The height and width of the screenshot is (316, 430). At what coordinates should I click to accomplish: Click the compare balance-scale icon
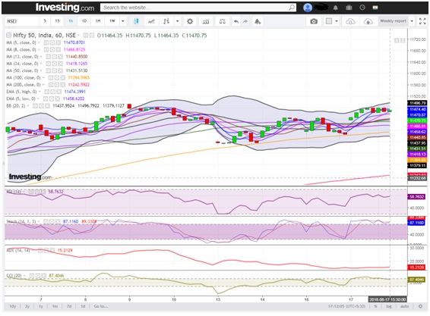[222, 21]
